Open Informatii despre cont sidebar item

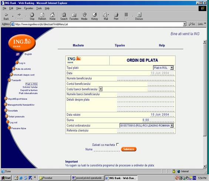click(24, 75)
